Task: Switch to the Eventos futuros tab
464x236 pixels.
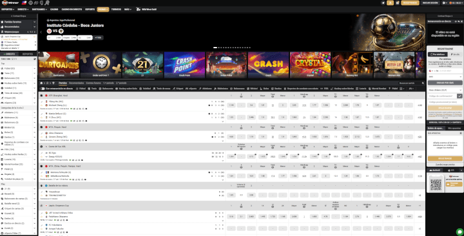Action: click(x=93, y=84)
